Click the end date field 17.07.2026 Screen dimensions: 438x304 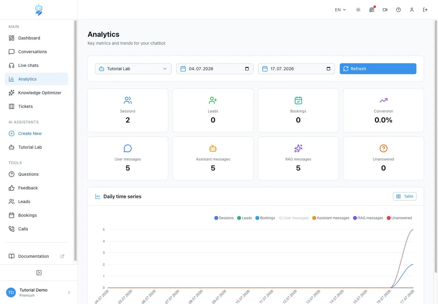(x=297, y=69)
